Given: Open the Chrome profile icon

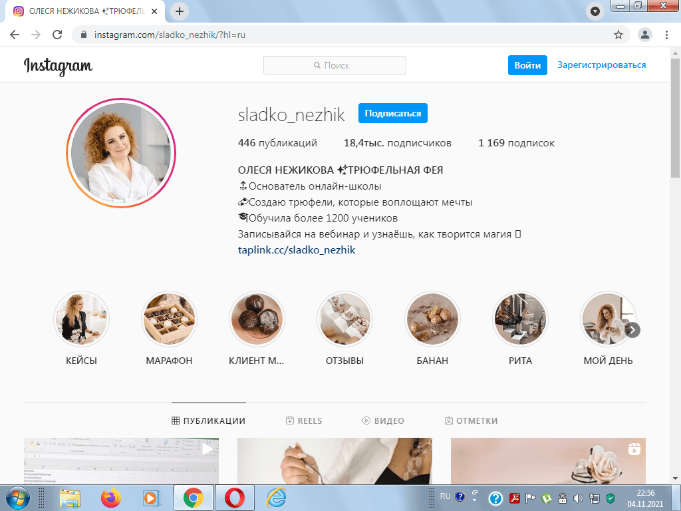Looking at the screenshot, I should (644, 35).
